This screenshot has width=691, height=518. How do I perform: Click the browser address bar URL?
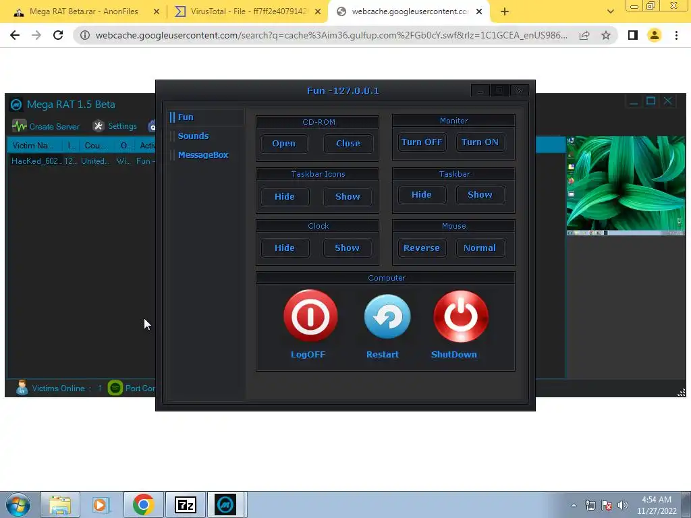(331, 35)
